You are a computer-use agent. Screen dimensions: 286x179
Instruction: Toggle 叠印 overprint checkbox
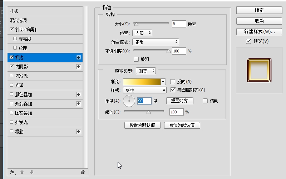136,59
